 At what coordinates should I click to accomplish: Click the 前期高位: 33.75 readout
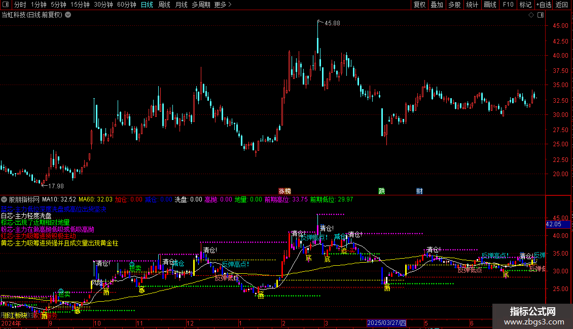point(286,199)
